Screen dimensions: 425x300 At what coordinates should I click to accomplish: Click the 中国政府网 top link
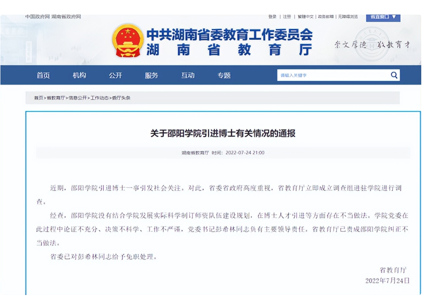coord(38,17)
